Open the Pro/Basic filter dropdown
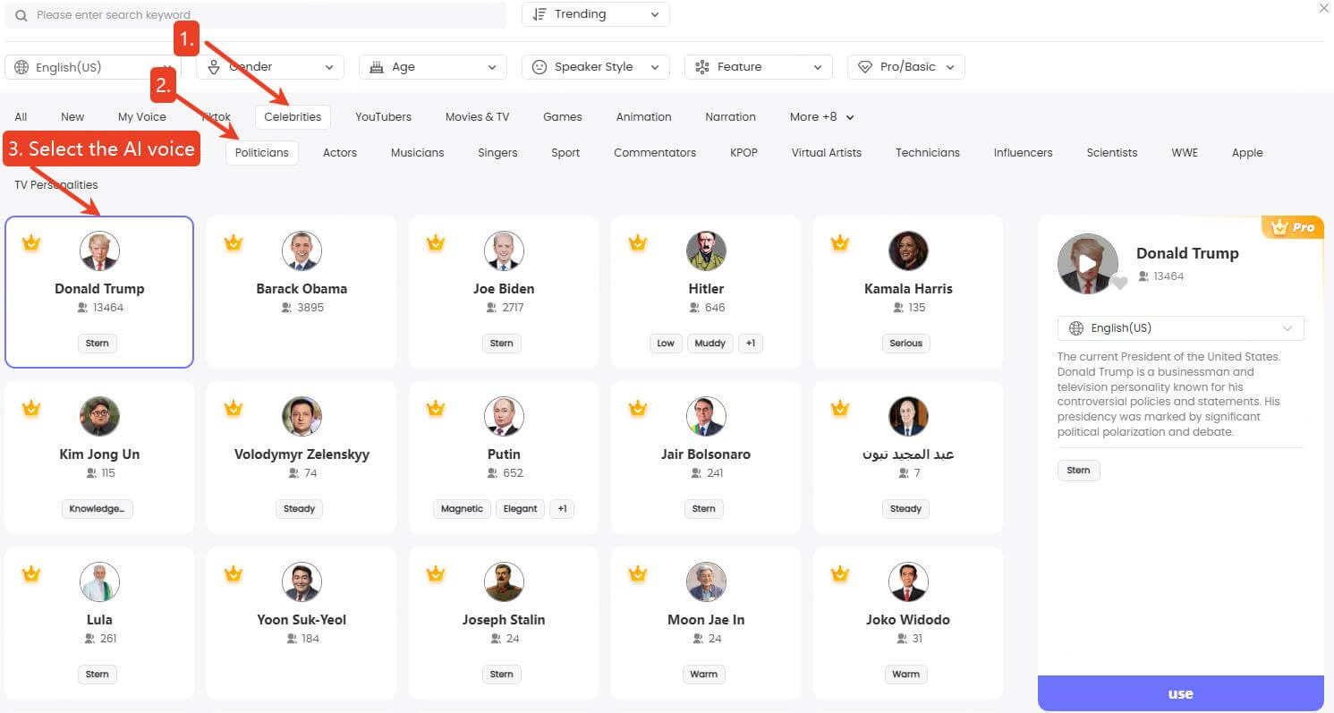Viewport: 1334px width, 713px height. click(x=906, y=67)
